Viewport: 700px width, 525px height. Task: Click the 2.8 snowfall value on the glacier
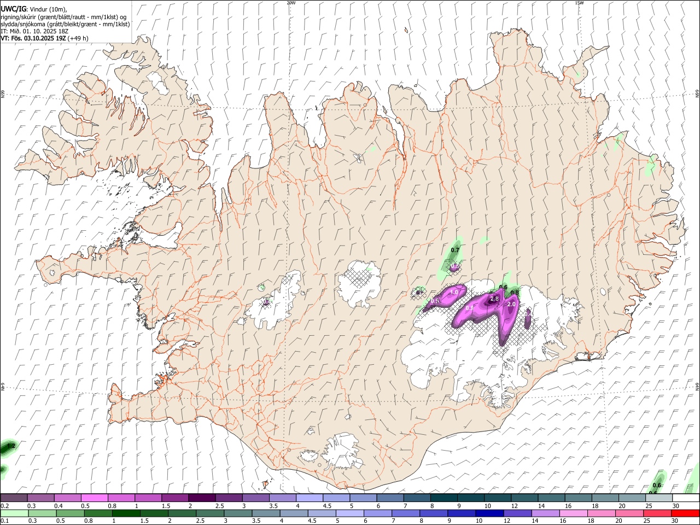(x=494, y=299)
